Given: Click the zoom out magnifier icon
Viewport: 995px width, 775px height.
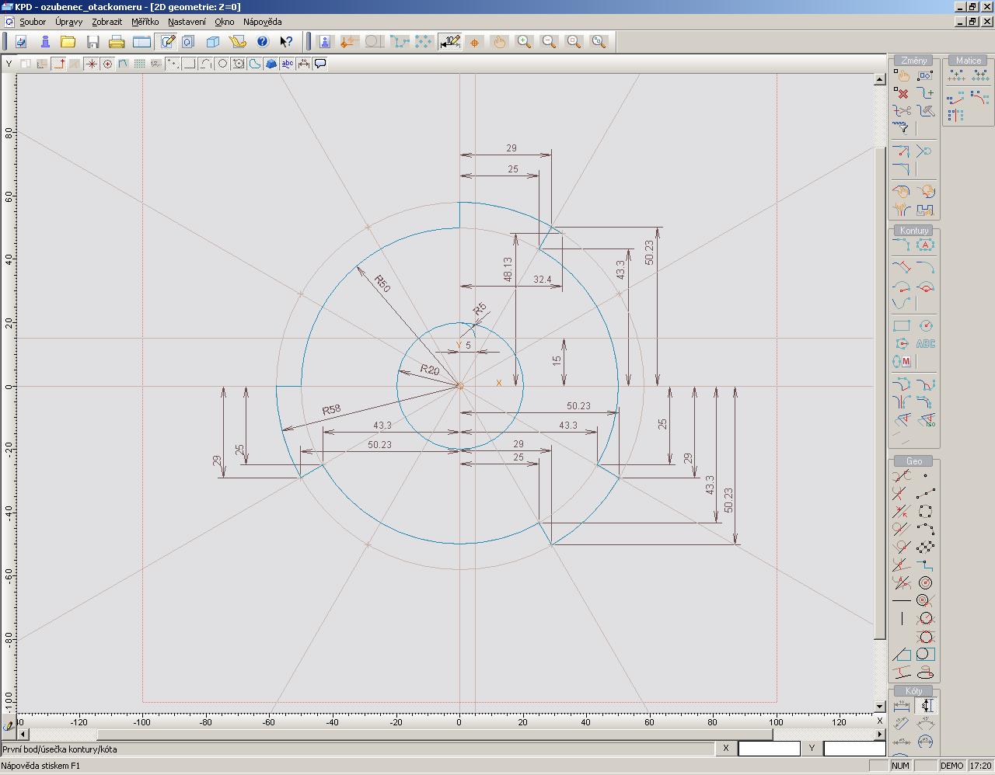Looking at the screenshot, I should [x=549, y=42].
